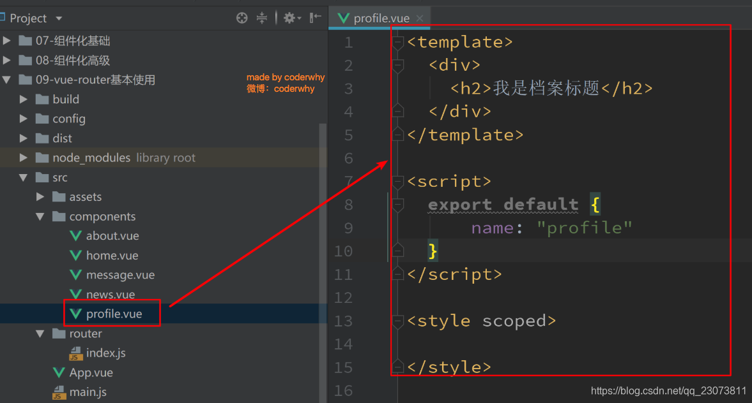Expand the 08-组件化高级 folder
This screenshot has width=752, height=403.
point(7,61)
